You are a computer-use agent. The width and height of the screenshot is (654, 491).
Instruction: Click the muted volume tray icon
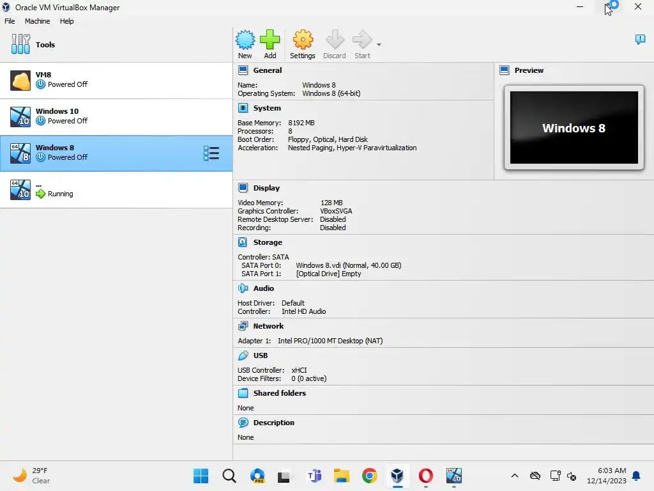[x=572, y=476]
